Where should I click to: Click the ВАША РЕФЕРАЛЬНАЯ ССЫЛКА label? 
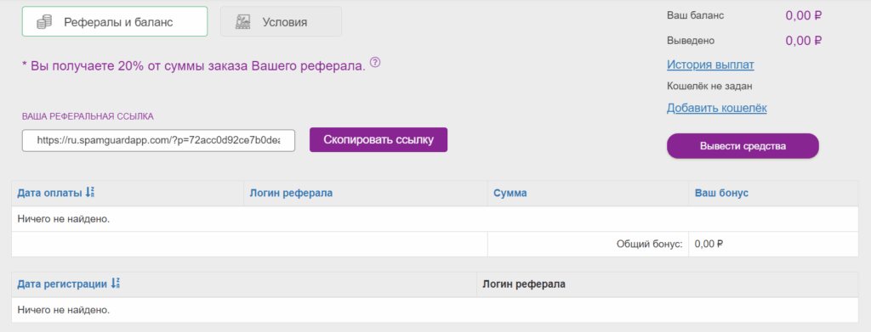click(x=88, y=116)
